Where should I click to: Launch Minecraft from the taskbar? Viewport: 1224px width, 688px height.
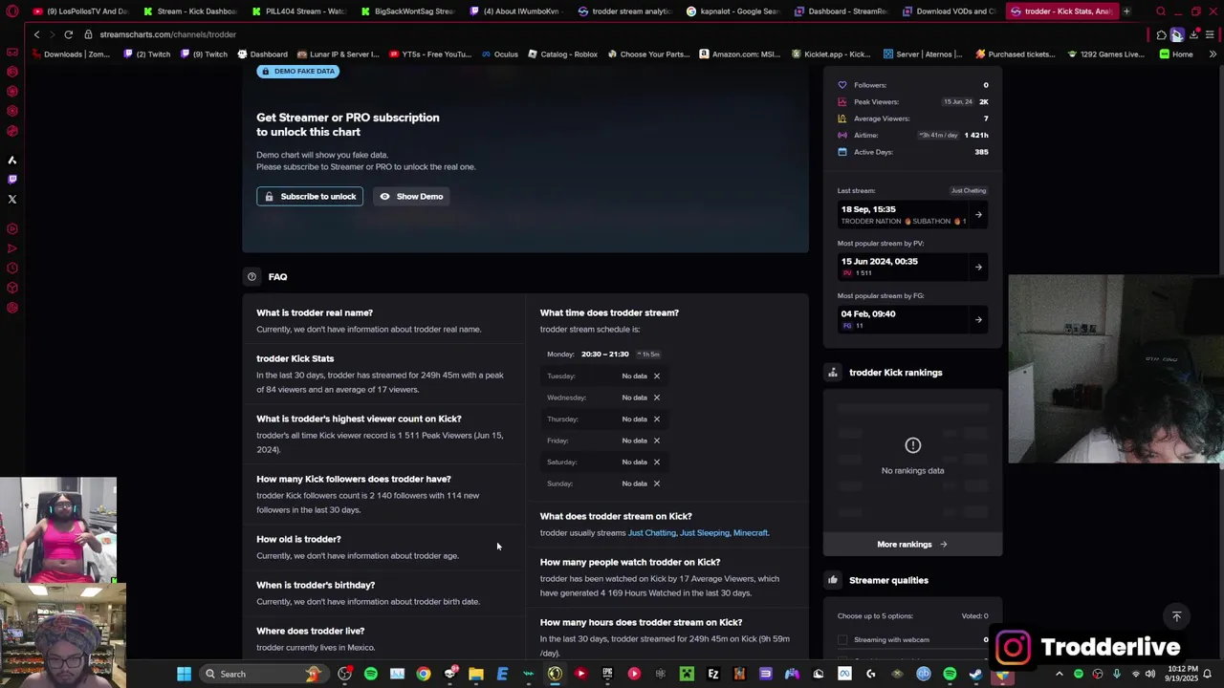click(687, 674)
